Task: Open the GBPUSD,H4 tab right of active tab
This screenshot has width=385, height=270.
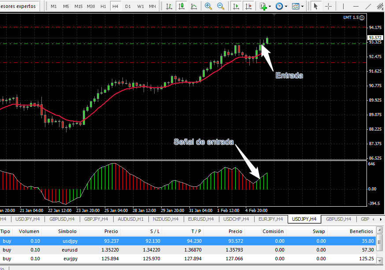Action: [x=339, y=219]
